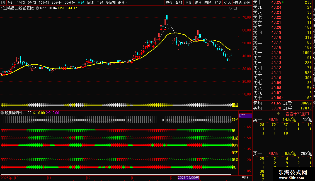Click the 叠加 overlay button

[x=179, y=3]
